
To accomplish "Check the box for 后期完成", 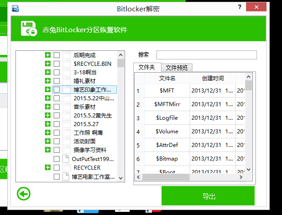I will point(57,55).
